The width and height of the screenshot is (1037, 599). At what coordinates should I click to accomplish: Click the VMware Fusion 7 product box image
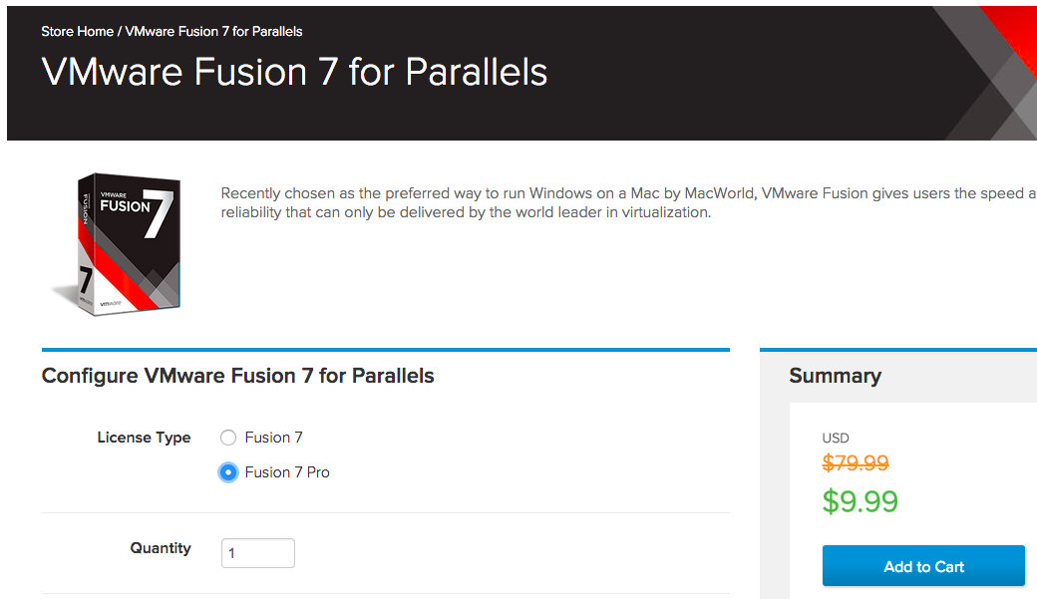click(117, 244)
